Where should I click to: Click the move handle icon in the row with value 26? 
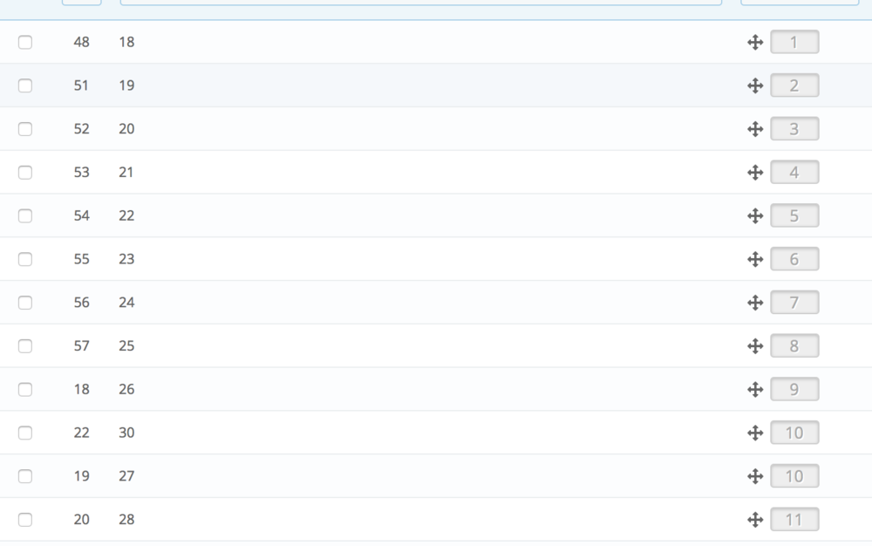click(754, 389)
